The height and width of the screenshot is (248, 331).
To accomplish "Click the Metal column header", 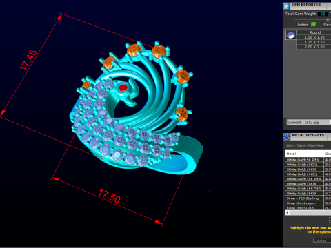I will [x=304, y=154].
